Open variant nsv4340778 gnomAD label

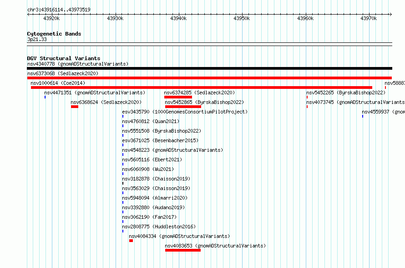coord(78,64)
